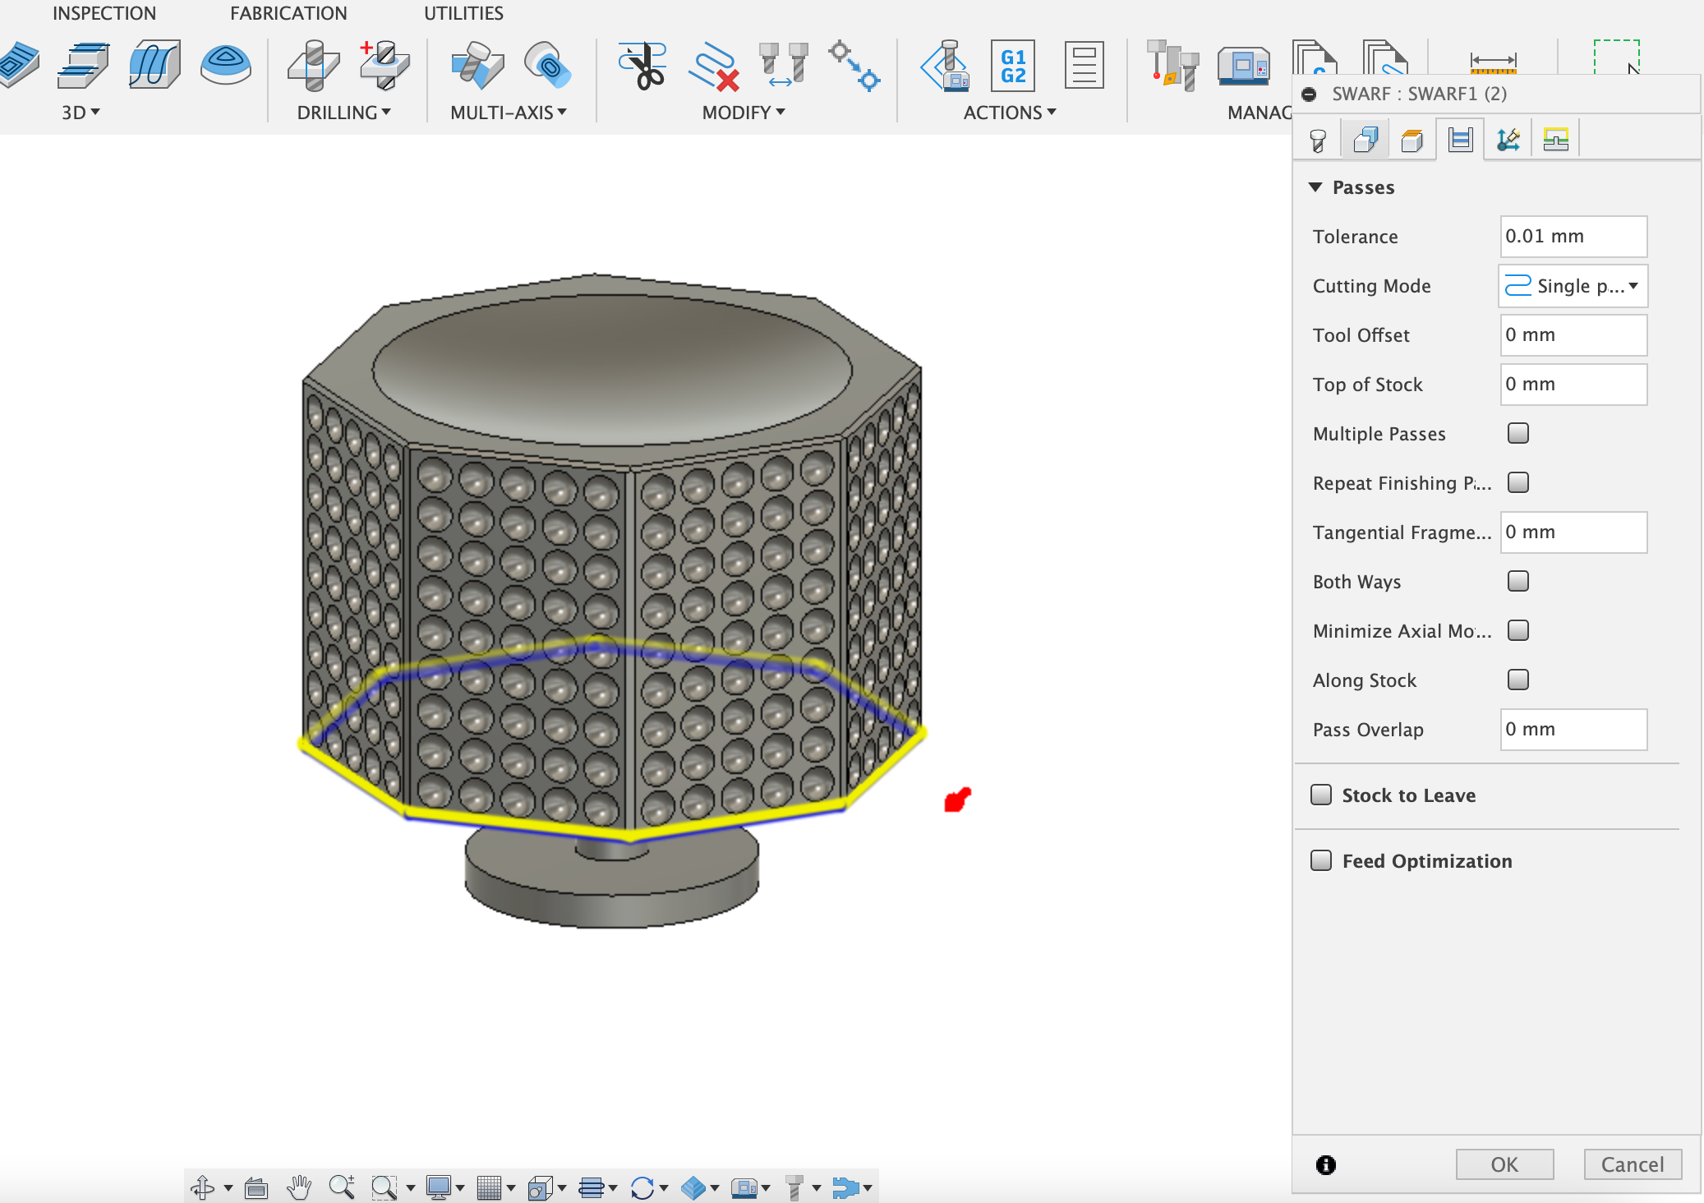The image size is (1704, 1203).
Task: Check the Stock to Leave checkbox
Action: tap(1321, 795)
